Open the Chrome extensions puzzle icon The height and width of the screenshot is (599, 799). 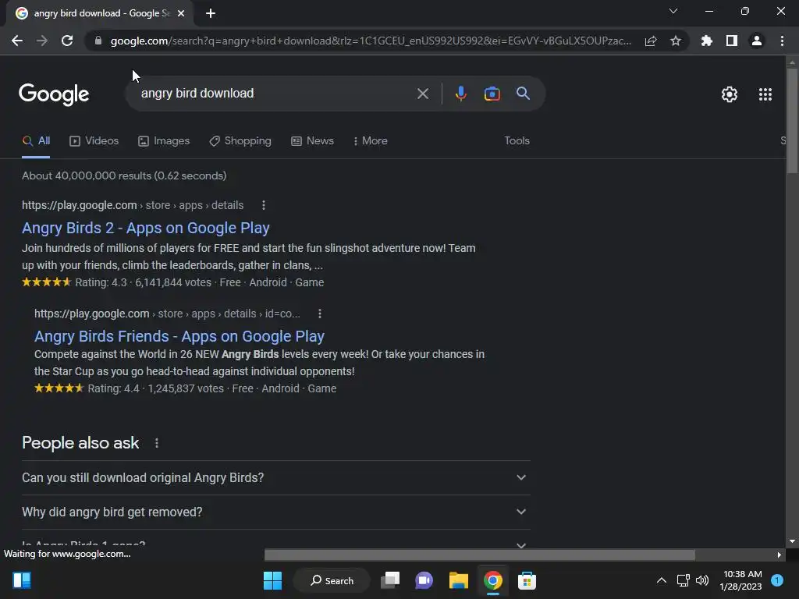tap(707, 41)
